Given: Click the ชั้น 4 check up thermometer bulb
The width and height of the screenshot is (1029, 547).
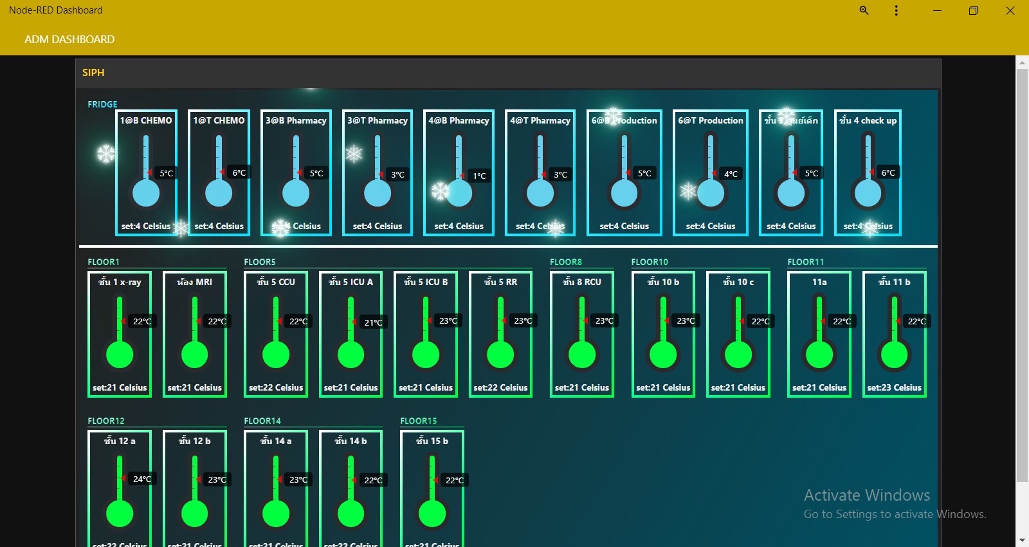Looking at the screenshot, I should [x=868, y=193].
